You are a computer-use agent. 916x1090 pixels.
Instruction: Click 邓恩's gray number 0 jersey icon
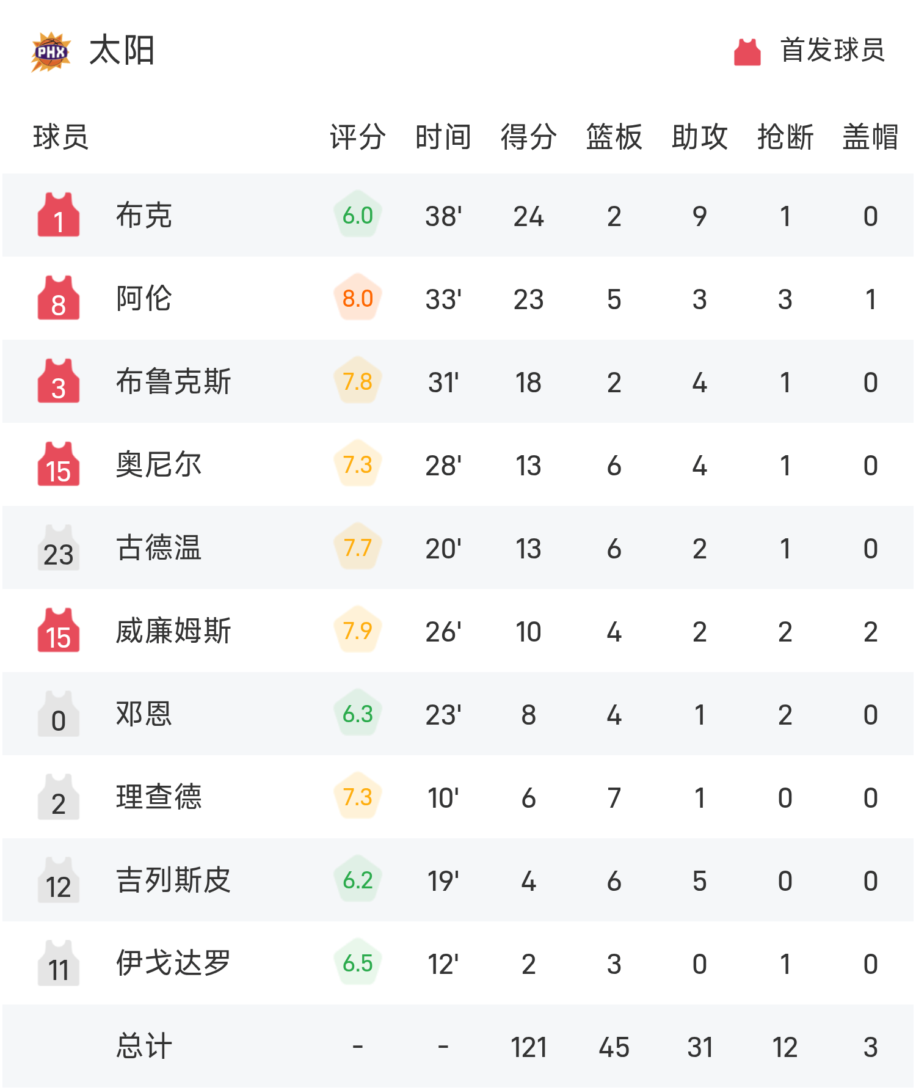click(59, 714)
